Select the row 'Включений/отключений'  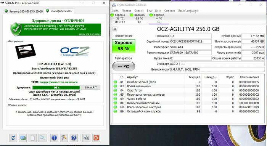(x=187, y=103)
